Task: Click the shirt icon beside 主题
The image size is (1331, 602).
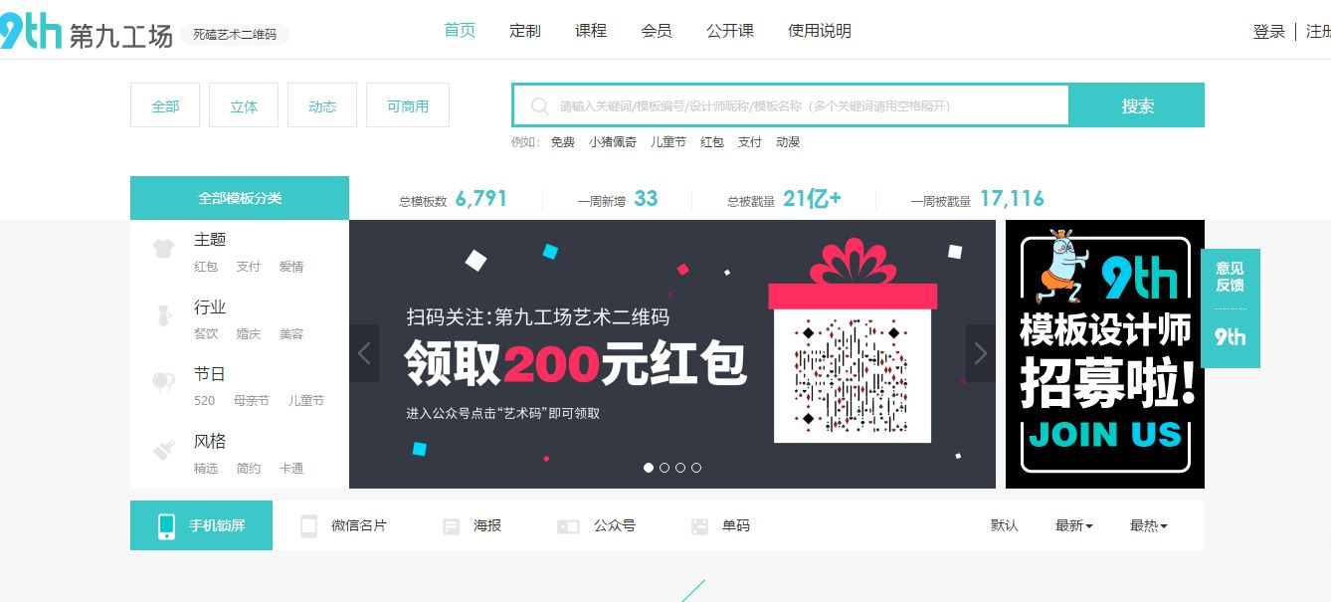Action: (x=164, y=248)
